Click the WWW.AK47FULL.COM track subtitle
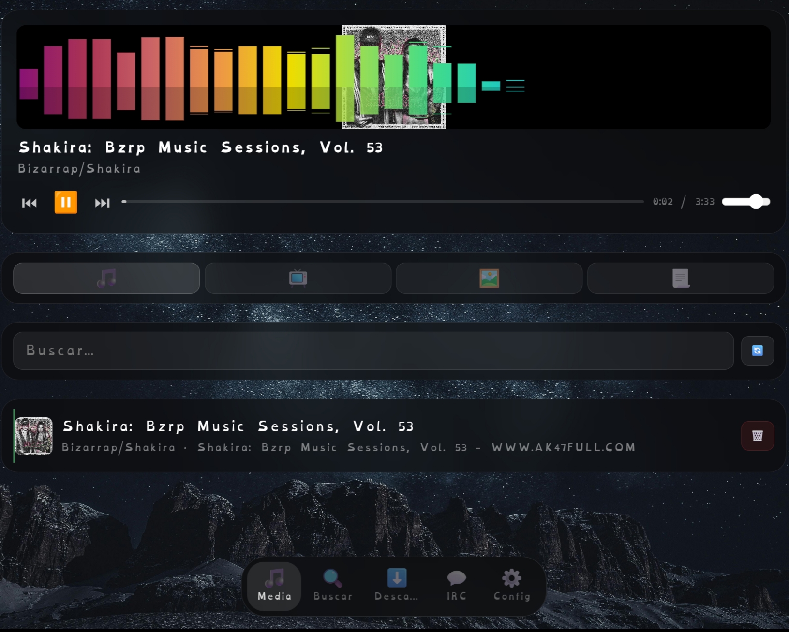Viewport: 789px width, 632px height. [x=564, y=447]
